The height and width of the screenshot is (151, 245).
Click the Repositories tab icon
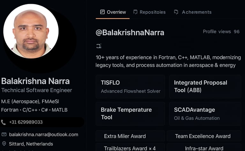136,12
